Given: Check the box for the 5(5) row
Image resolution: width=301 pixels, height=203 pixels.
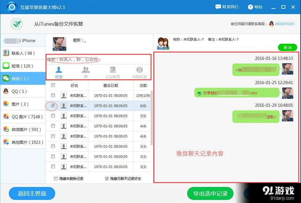Looking at the screenshot, I should 53,116.
